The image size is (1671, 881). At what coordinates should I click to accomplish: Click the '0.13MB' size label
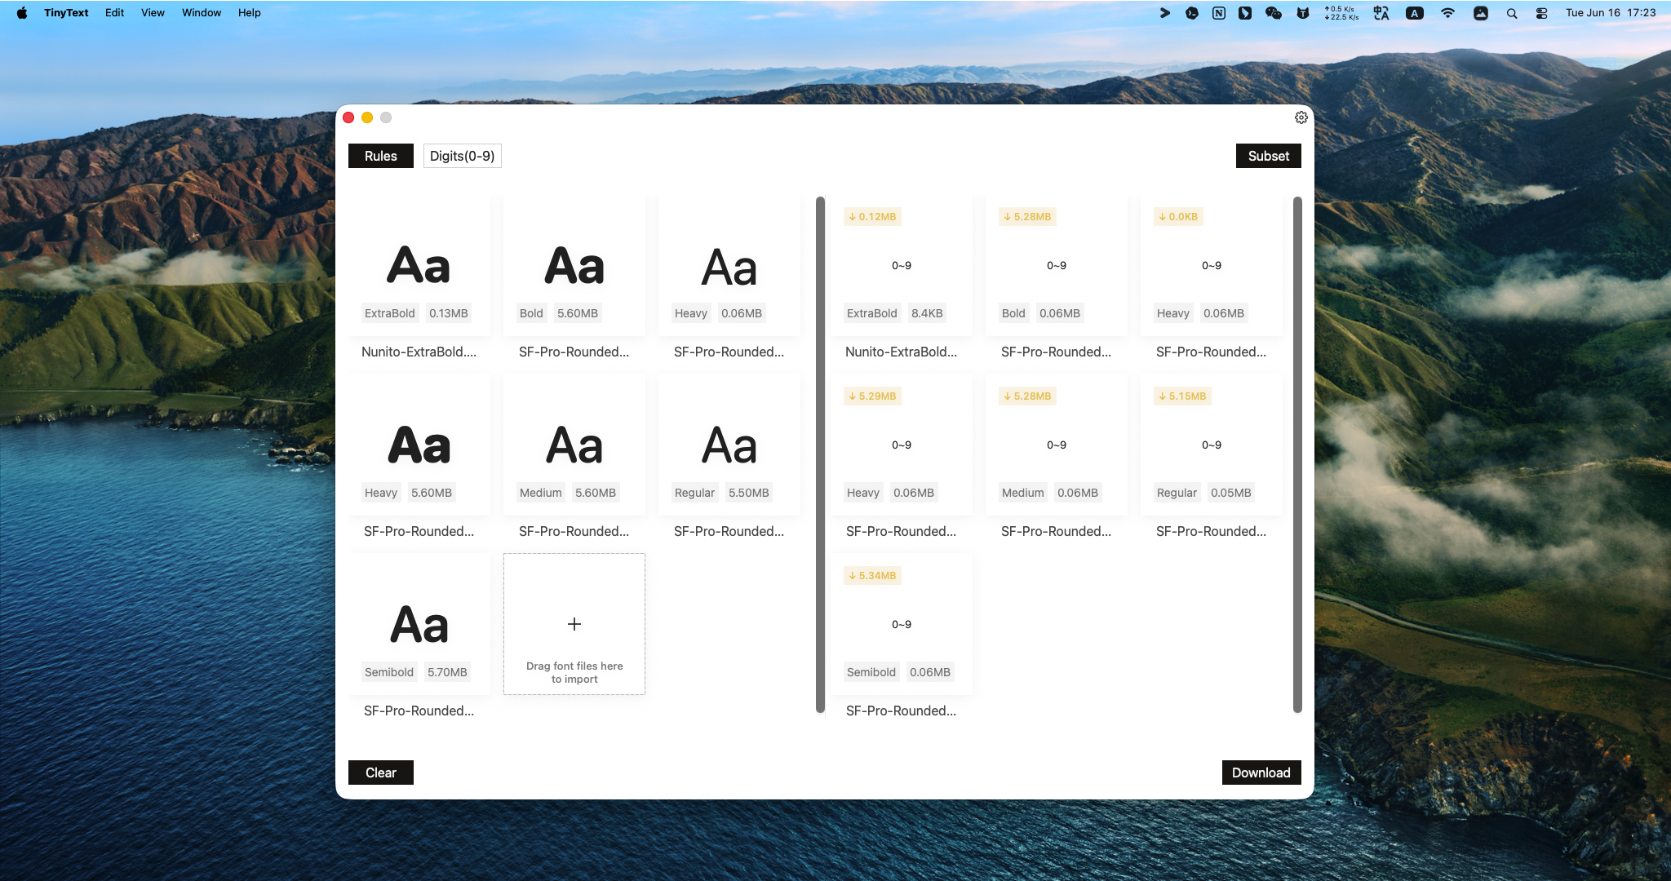coord(449,313)
